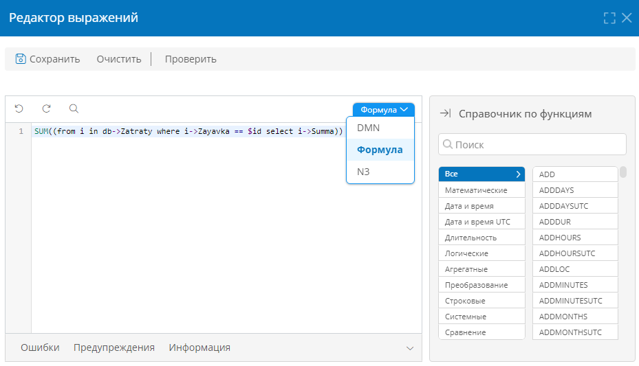
Task: Pick the ADDMINUTES function
Action: 575,285
